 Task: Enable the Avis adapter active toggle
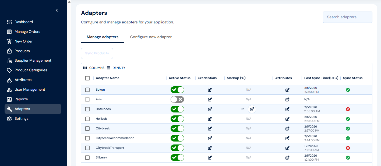tap(177, 100)
